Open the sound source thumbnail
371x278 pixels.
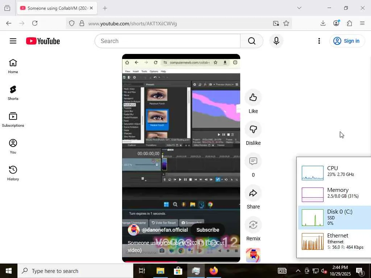tap(253, 255)
